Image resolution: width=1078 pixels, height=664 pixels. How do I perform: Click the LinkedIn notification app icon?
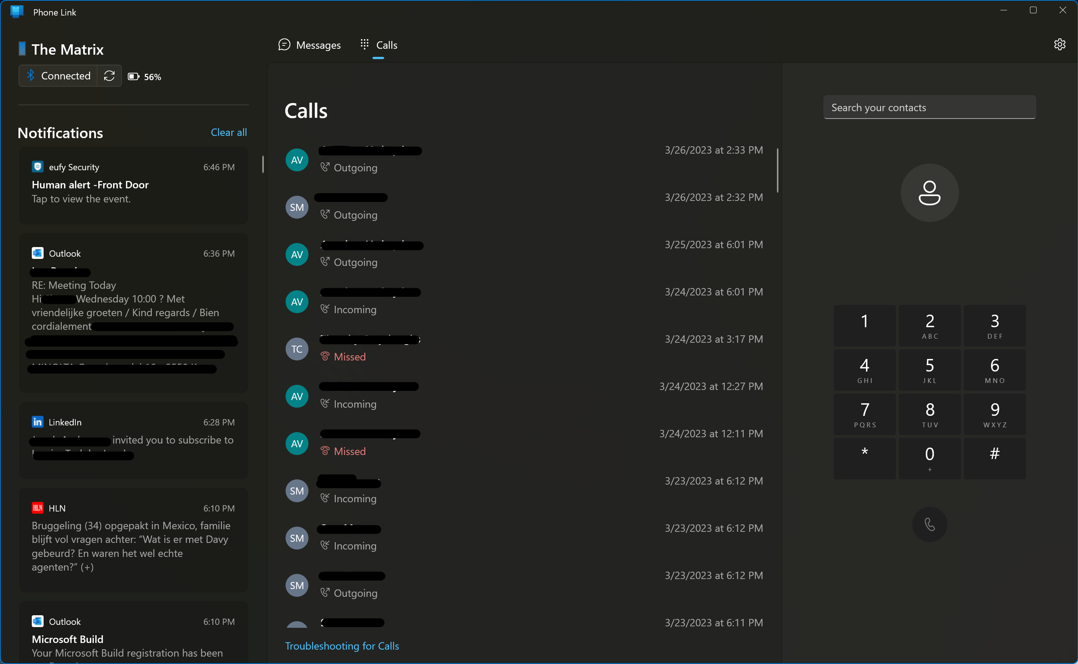click(38, 422)
